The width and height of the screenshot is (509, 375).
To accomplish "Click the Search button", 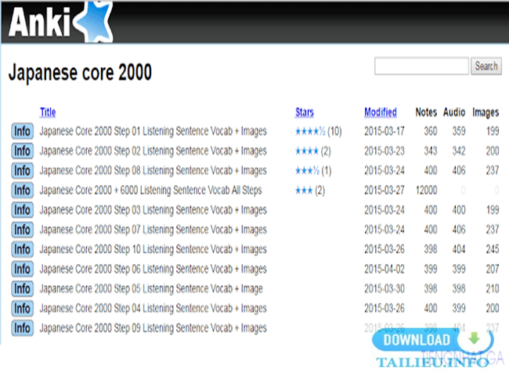I will tap(486, 66).
